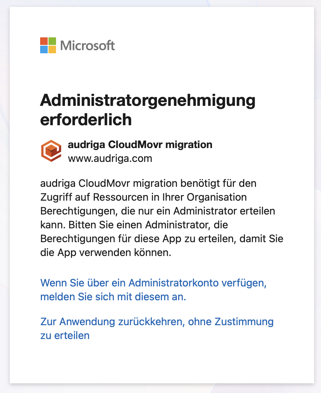Screen dimensions: 321x393
Task: Click paragraph line starting 'Zugriff auf Ressourcen'
Action: (144, 197)
